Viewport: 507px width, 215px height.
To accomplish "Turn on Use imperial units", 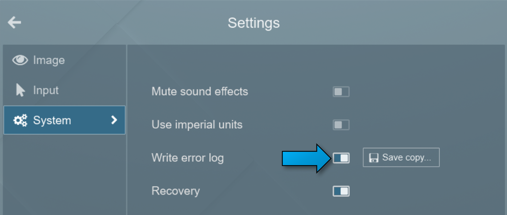I will (x=341, y=125).
